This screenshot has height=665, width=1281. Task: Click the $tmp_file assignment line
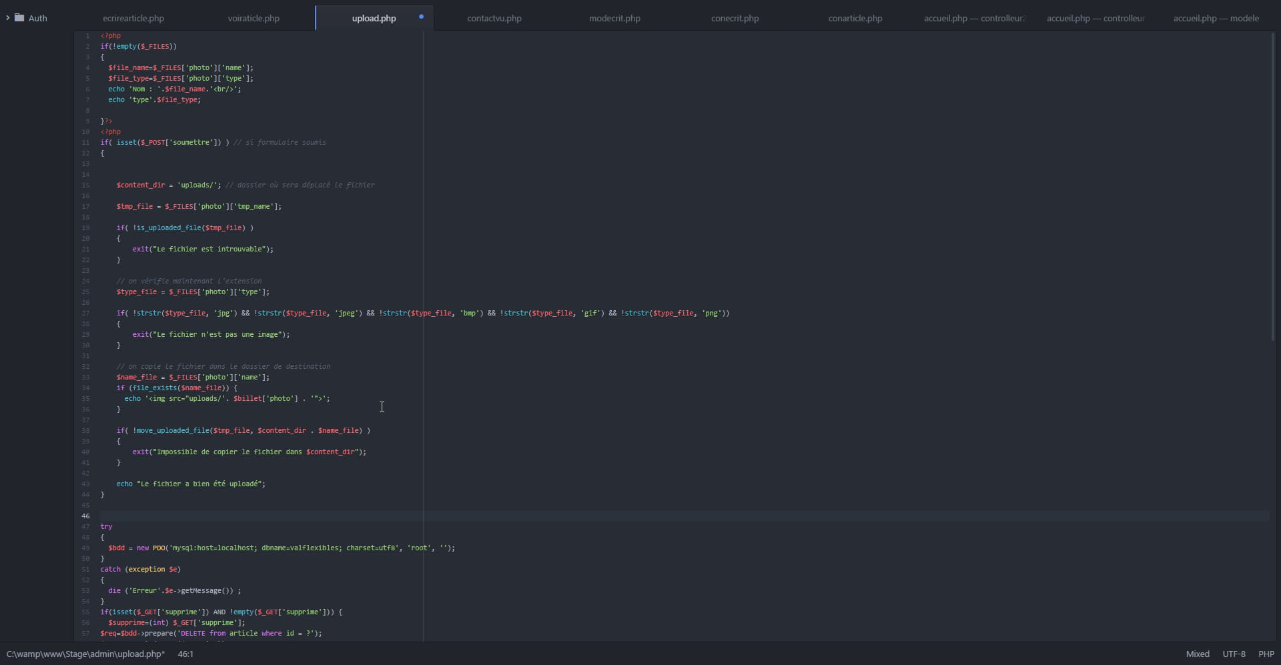coord(199,206)
